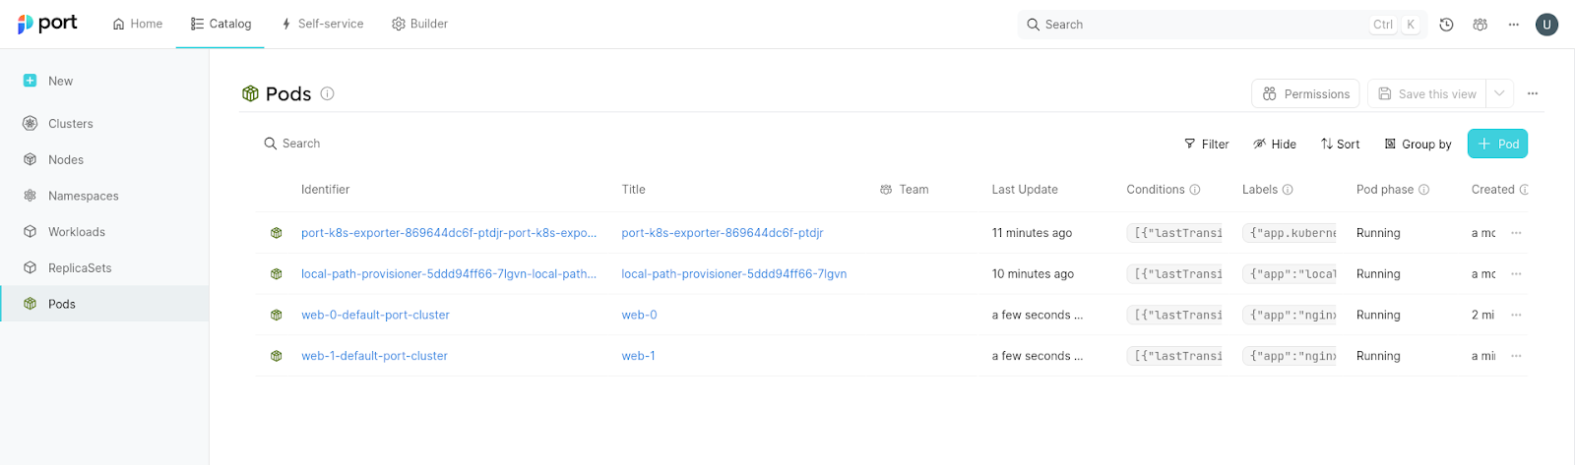Image resolution: width=1575 pixels, height=465 pixels.
Task: Click the pod icon for web-0 row
Action: 277,316
